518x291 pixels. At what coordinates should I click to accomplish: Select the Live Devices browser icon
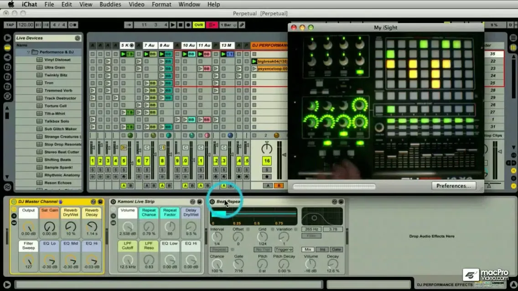coord(7,47)
